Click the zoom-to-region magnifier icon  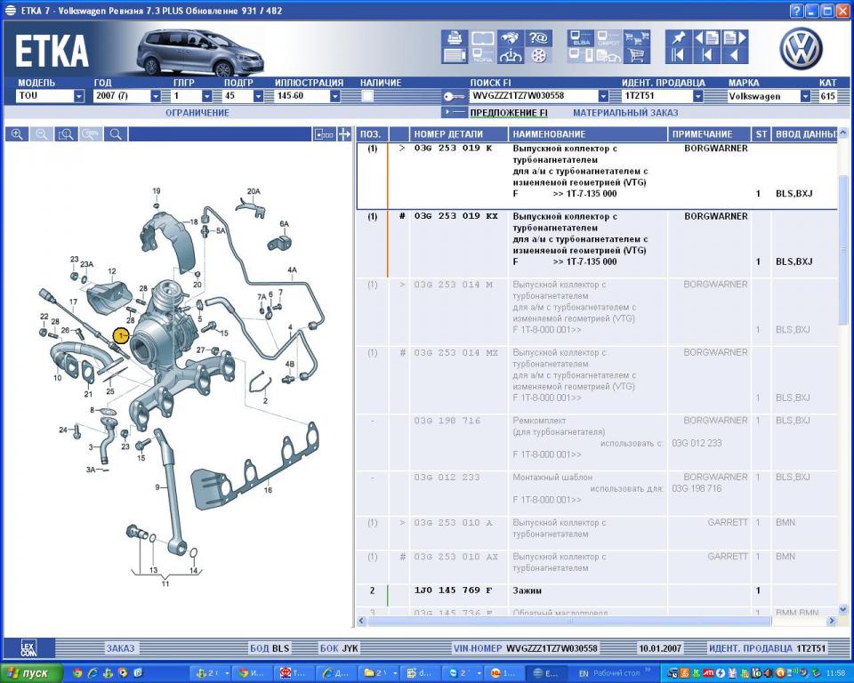coord(66,134)
